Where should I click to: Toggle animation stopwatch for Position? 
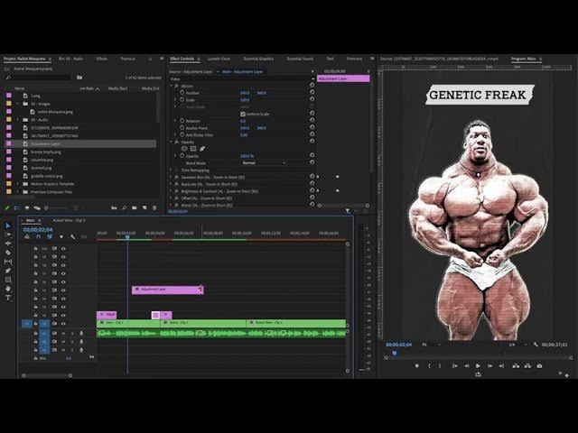click(x=182, y=92)
